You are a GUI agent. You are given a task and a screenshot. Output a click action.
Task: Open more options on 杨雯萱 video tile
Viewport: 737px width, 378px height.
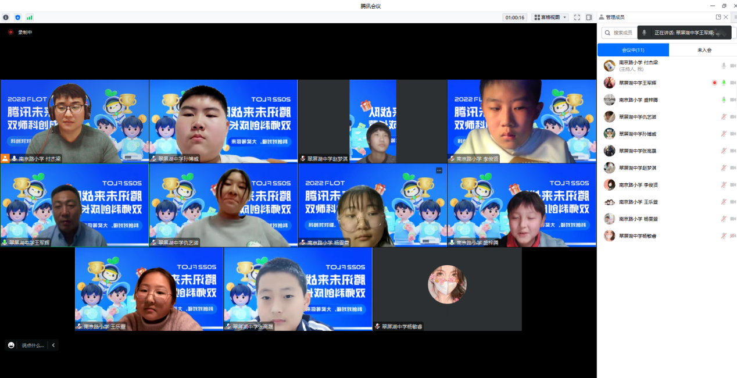tap(439, 170)
